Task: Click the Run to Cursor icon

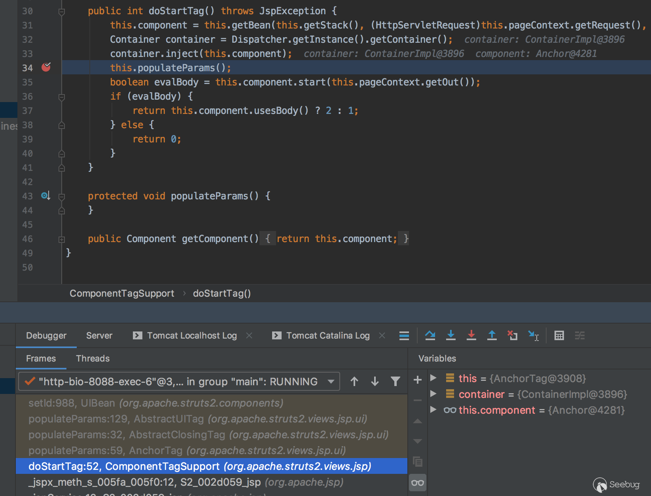Action: pos(533,335)
